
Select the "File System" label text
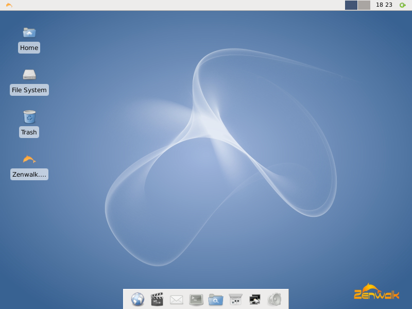29,90
